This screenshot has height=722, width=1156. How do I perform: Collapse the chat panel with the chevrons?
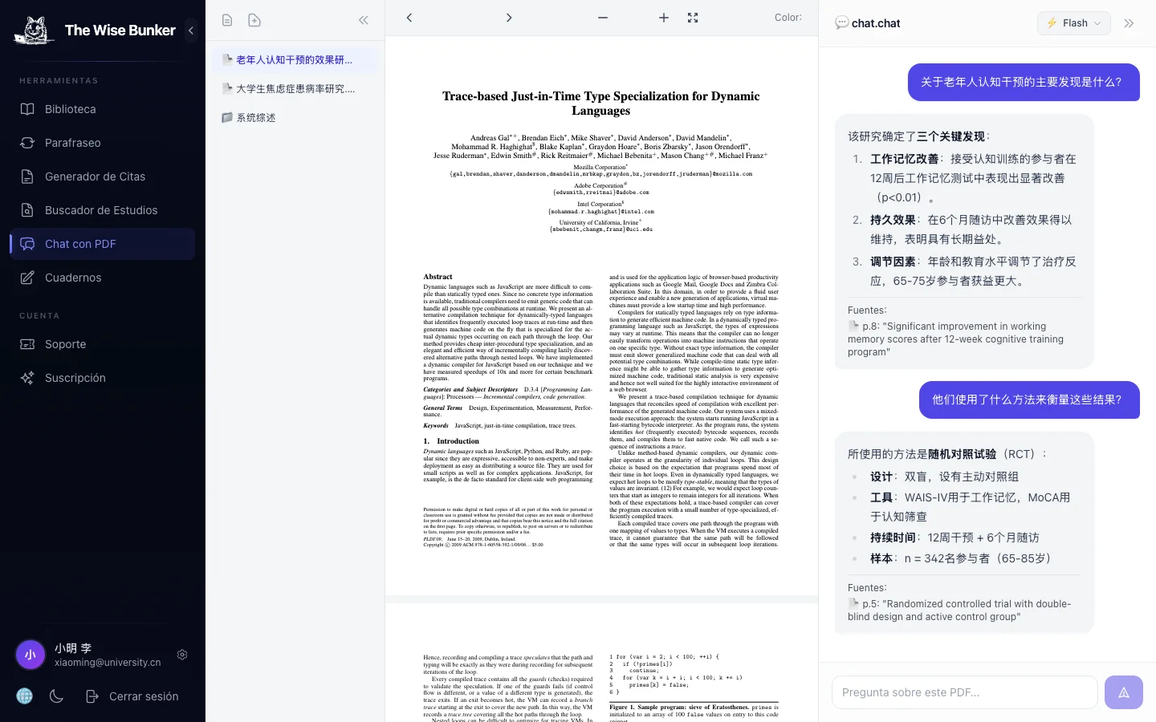pyautogui.click(x=1129, y=23)
